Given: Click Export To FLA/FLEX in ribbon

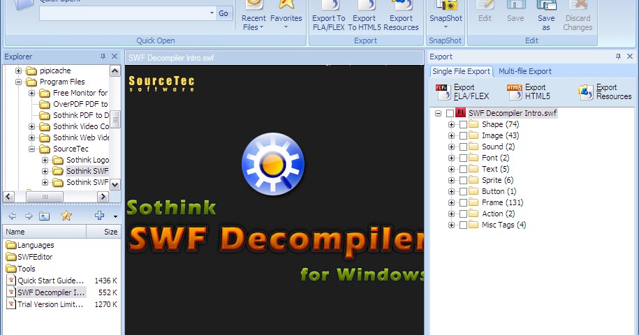Looking at the screenshot, I should [328, 16].
